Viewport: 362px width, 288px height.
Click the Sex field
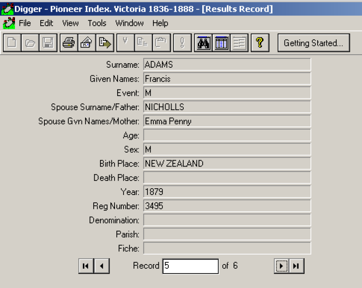227,149
